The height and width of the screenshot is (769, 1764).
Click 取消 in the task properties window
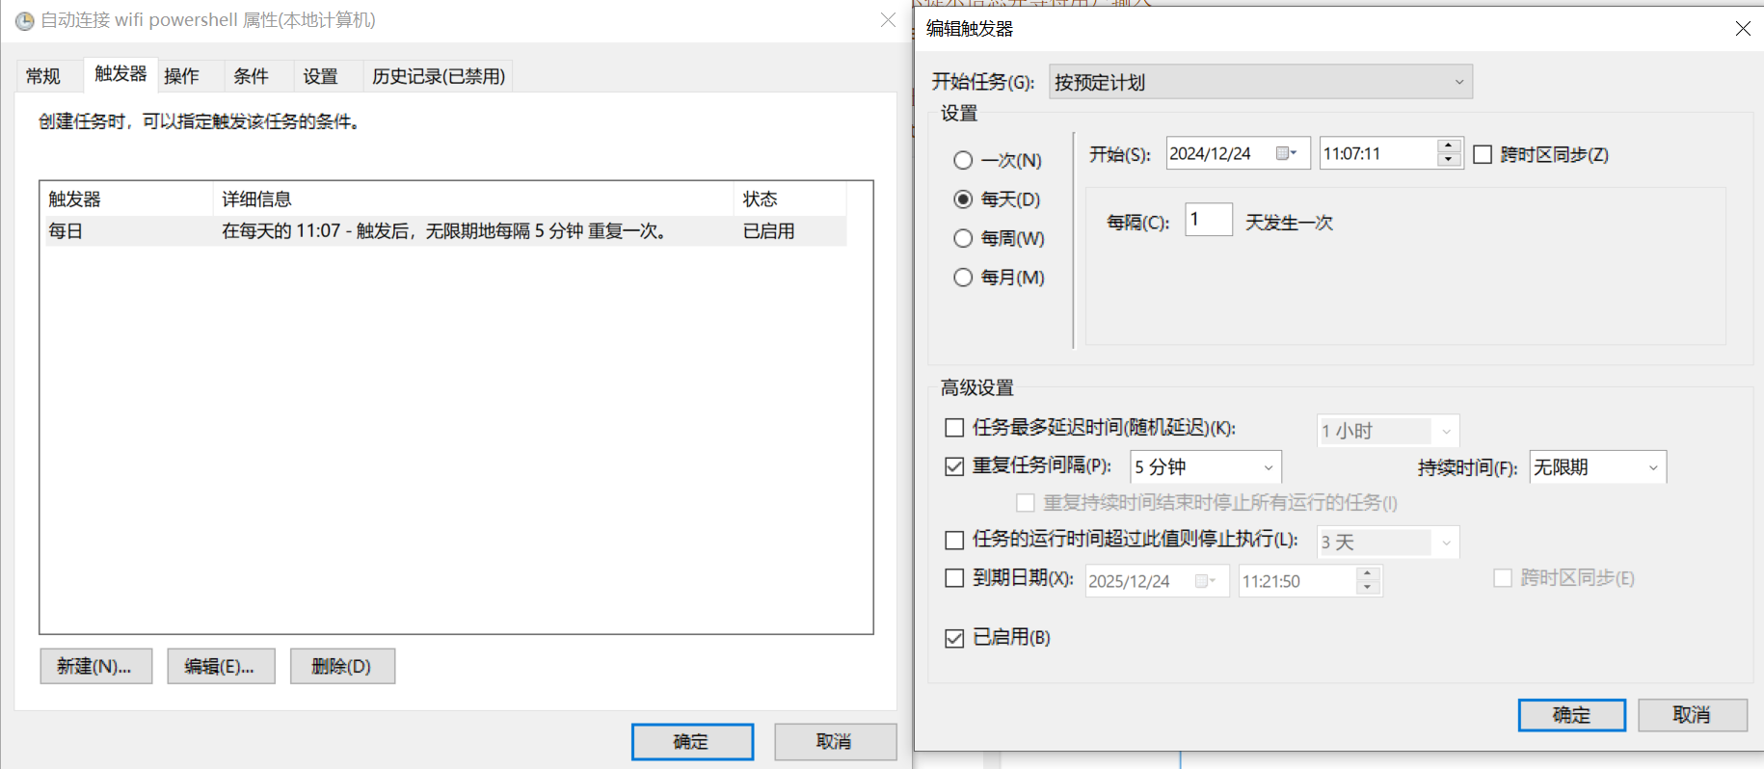835,742
